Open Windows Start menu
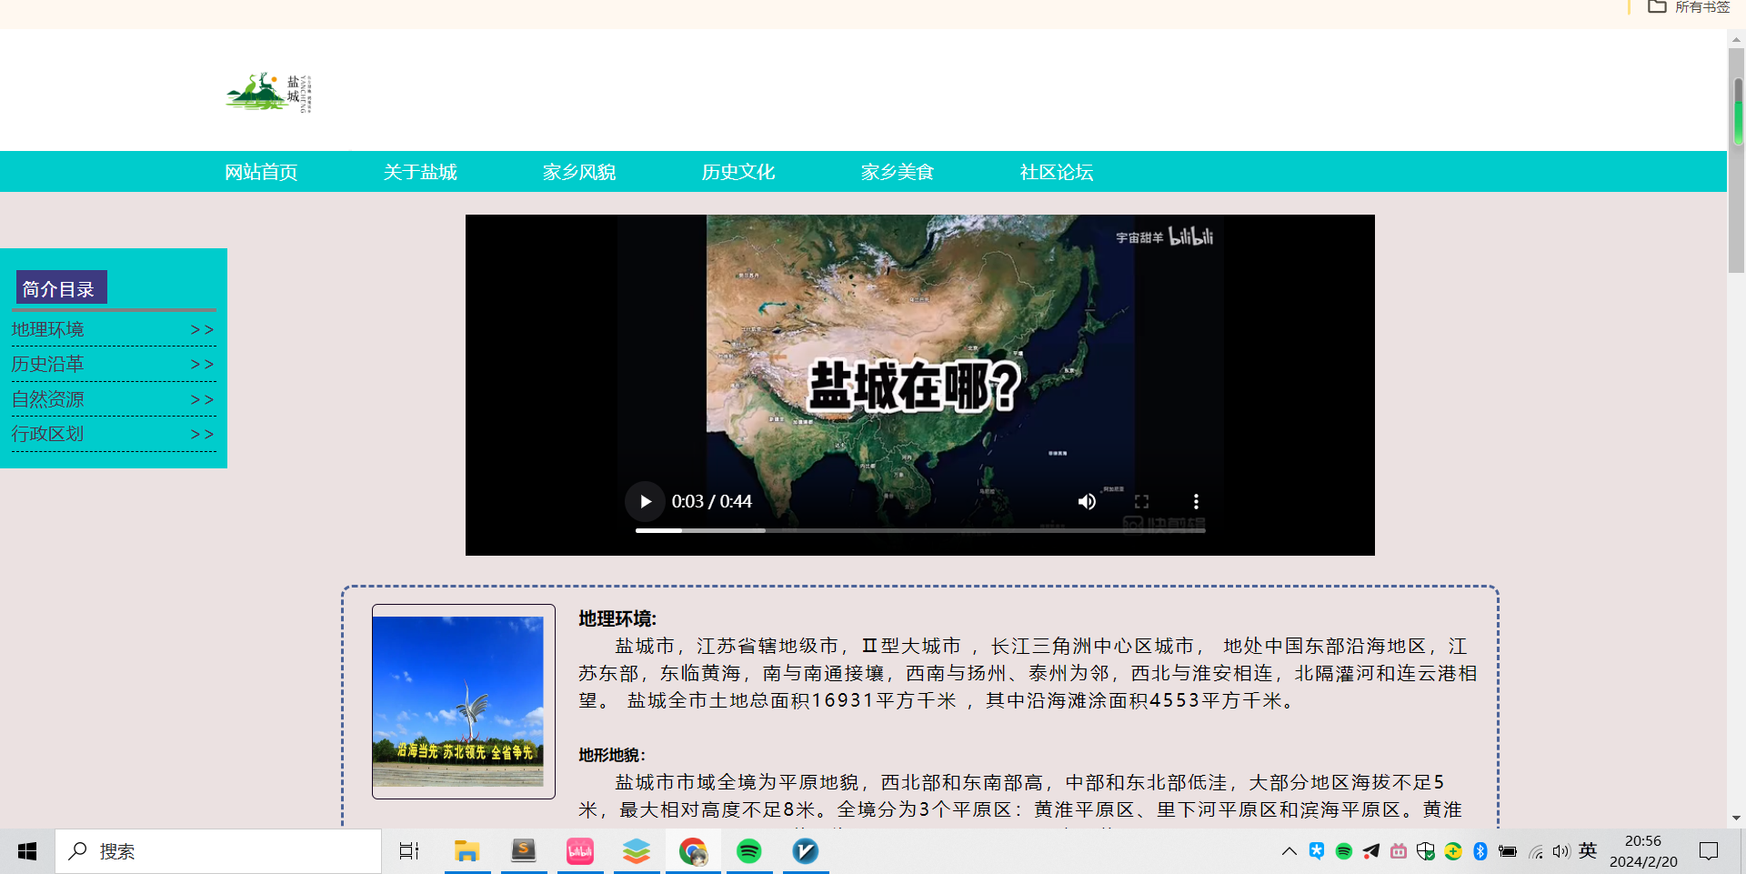Image resolution: width=1746 pixels, height=874 pixels. [27, 851]
